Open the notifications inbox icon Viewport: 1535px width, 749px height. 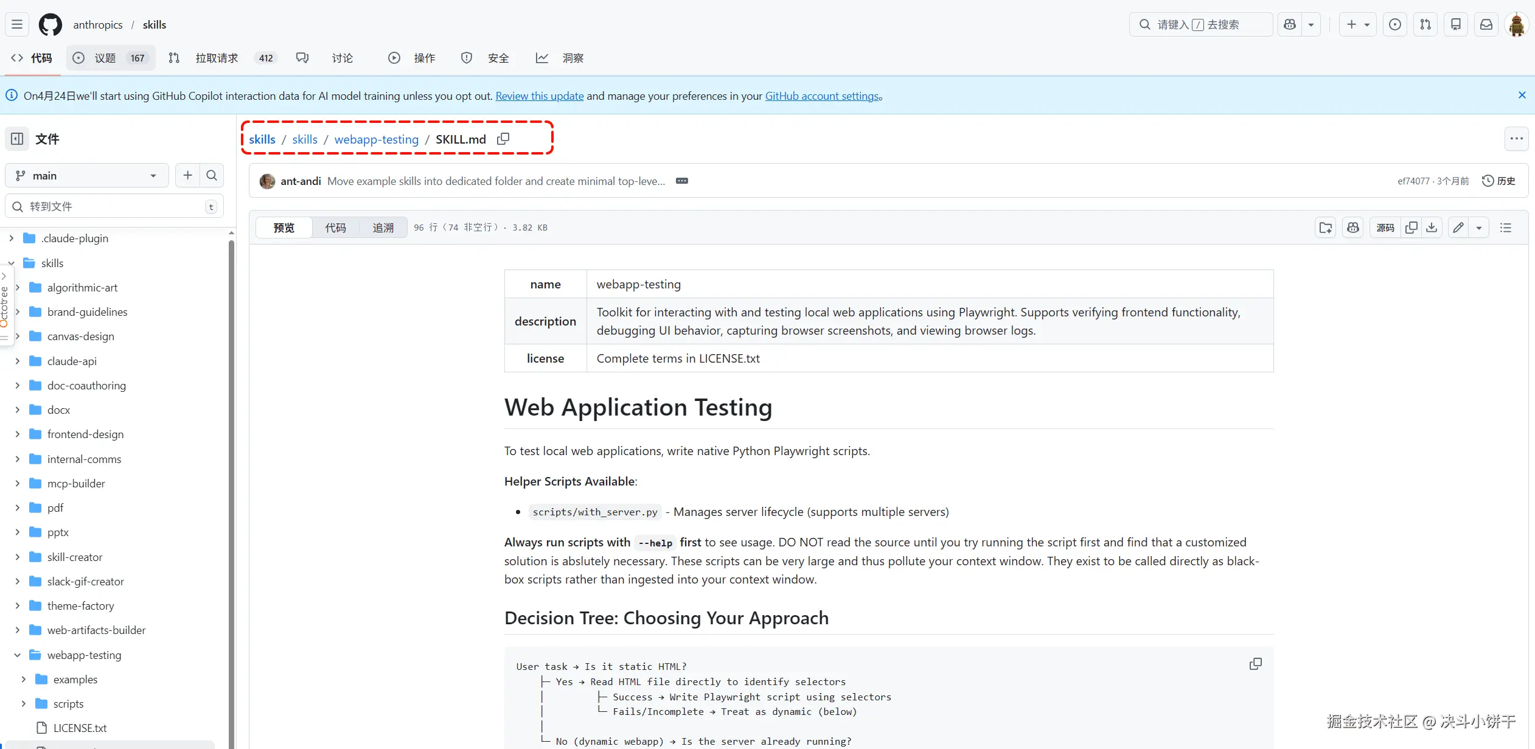click(1486, 24)
